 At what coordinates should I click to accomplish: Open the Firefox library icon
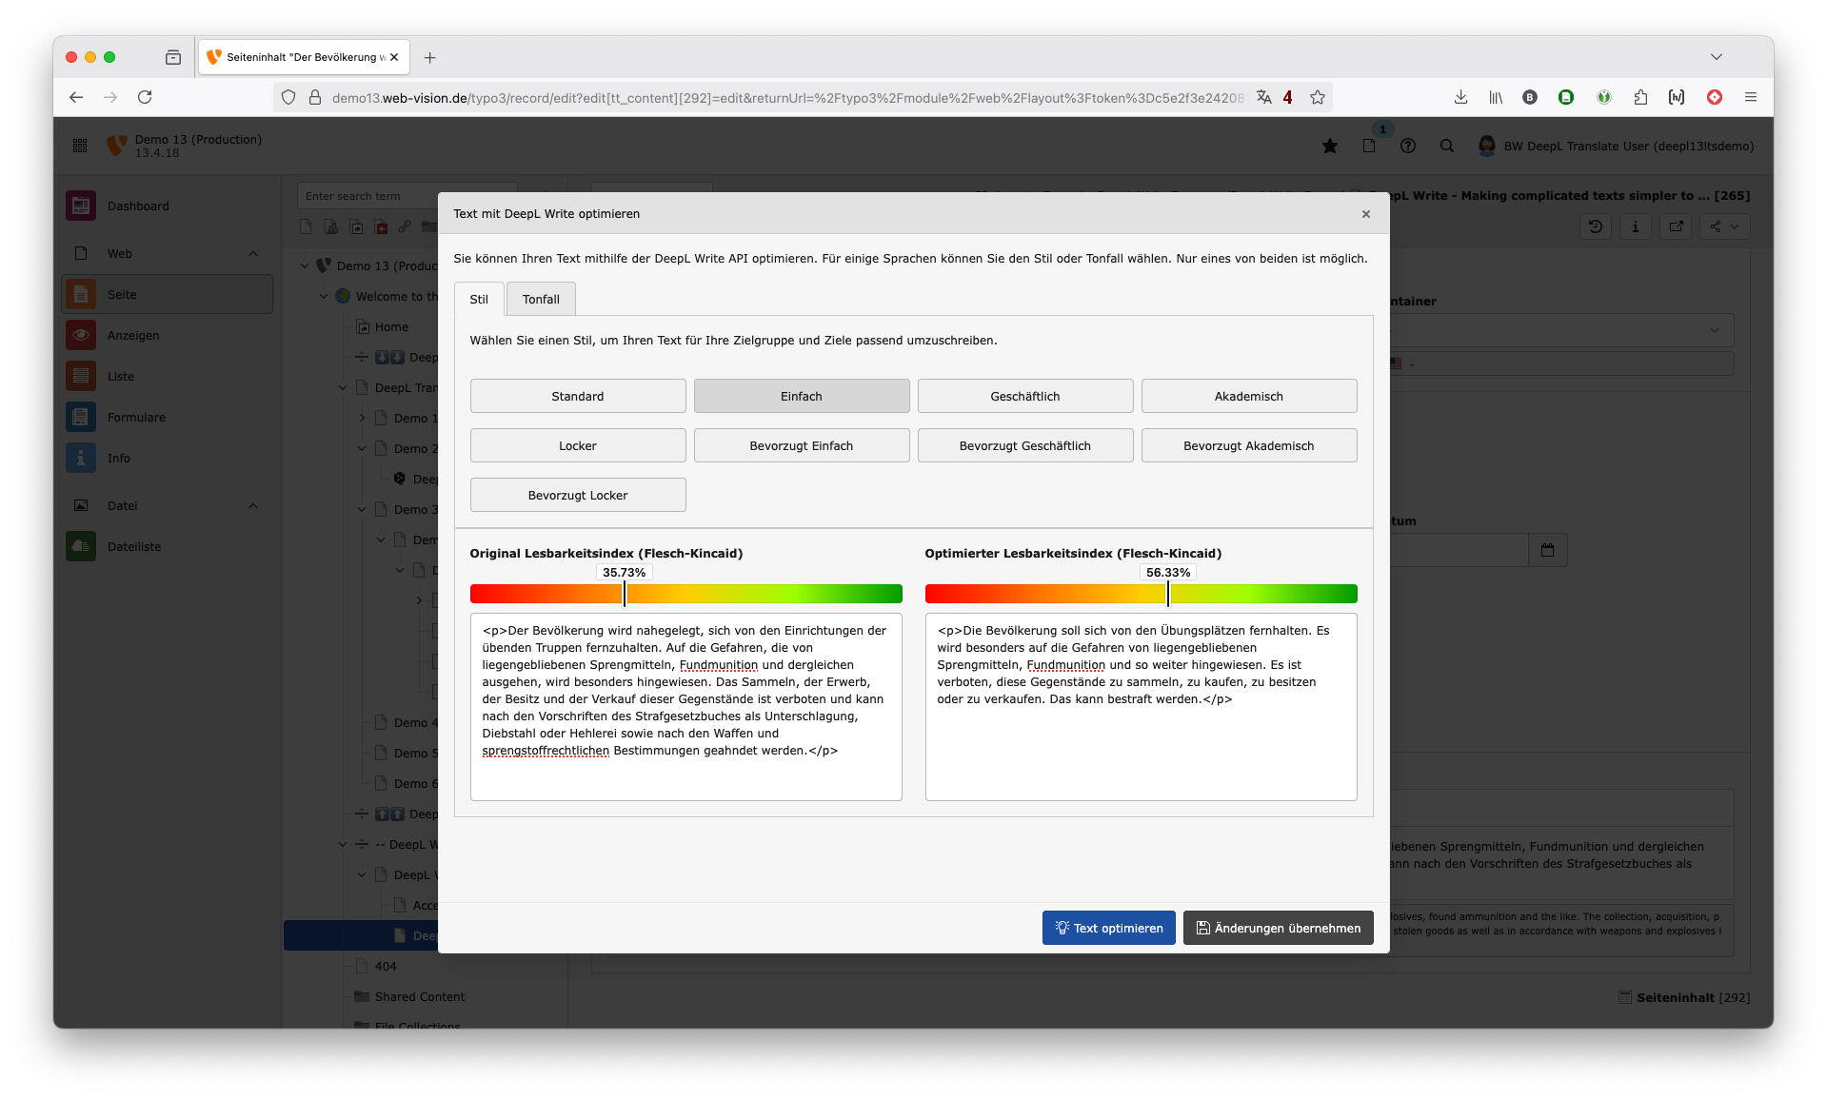click(x=1496, y=97)
